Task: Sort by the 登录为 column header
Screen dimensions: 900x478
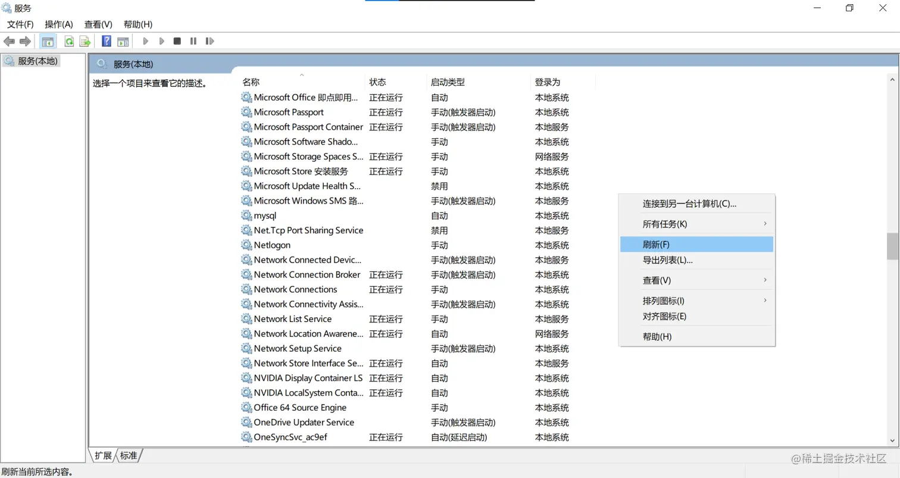Action: [563, 82]
